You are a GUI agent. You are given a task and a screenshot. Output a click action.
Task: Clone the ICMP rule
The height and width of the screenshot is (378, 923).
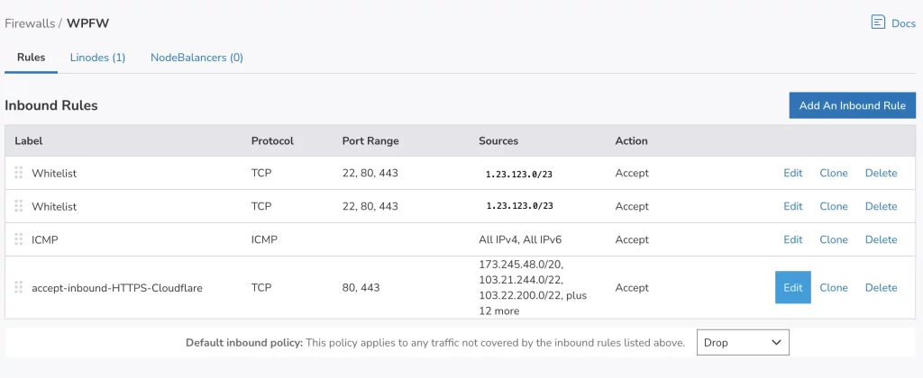click(834, 239)
